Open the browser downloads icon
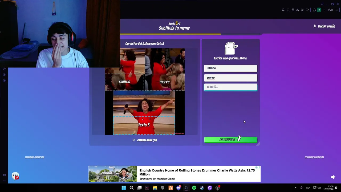 click(x=324, y=10)
